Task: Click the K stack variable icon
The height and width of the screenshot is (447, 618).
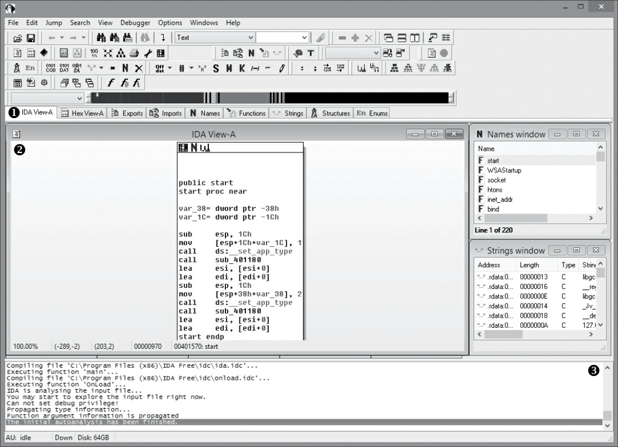Action: (242, 68)
